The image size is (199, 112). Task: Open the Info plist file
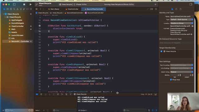(13, 38)
